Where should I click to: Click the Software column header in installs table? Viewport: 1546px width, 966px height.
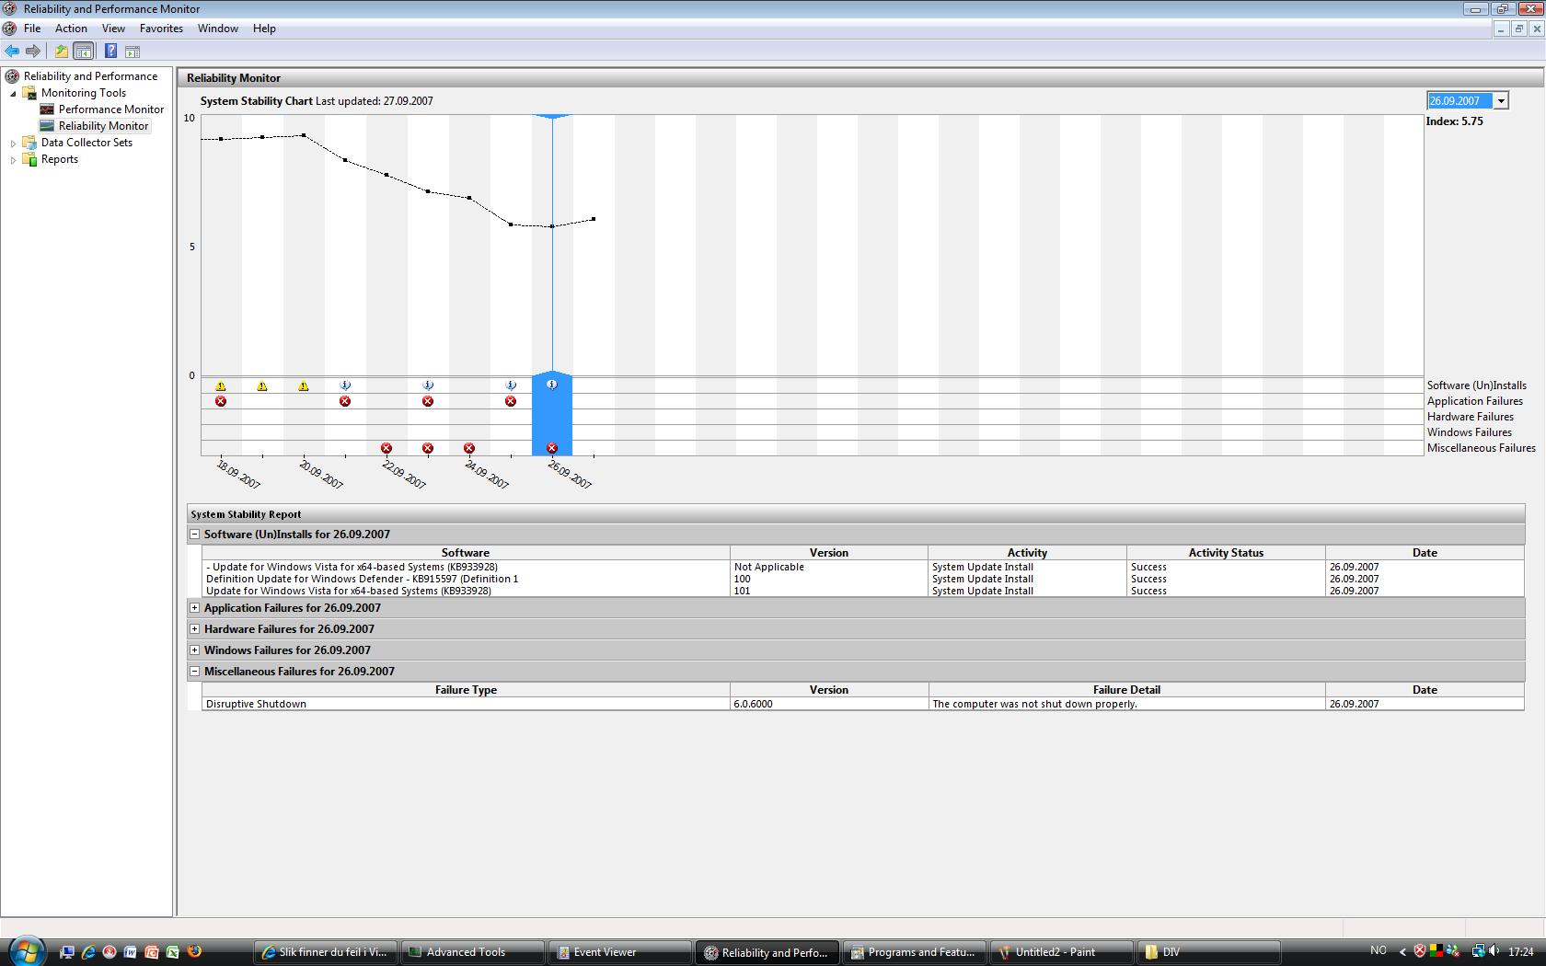(x=466, y=553)
